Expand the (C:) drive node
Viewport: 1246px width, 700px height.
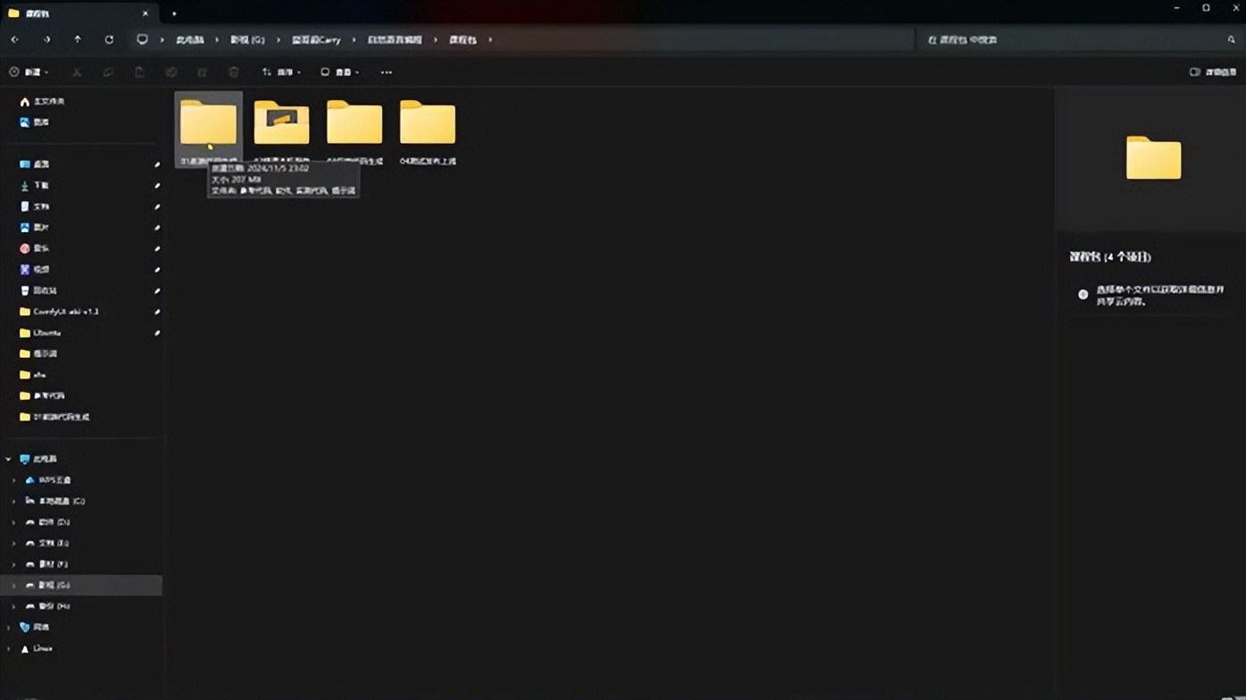pyautogui.click(x=13, y=501)
